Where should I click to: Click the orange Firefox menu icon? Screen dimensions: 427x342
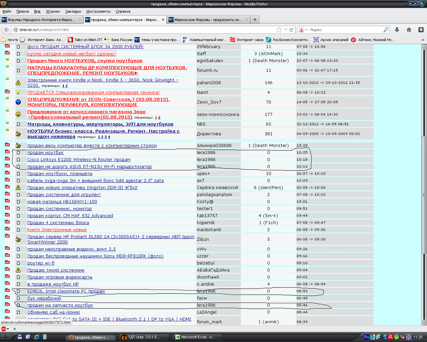pyautogui.click(x=4, y=4)
